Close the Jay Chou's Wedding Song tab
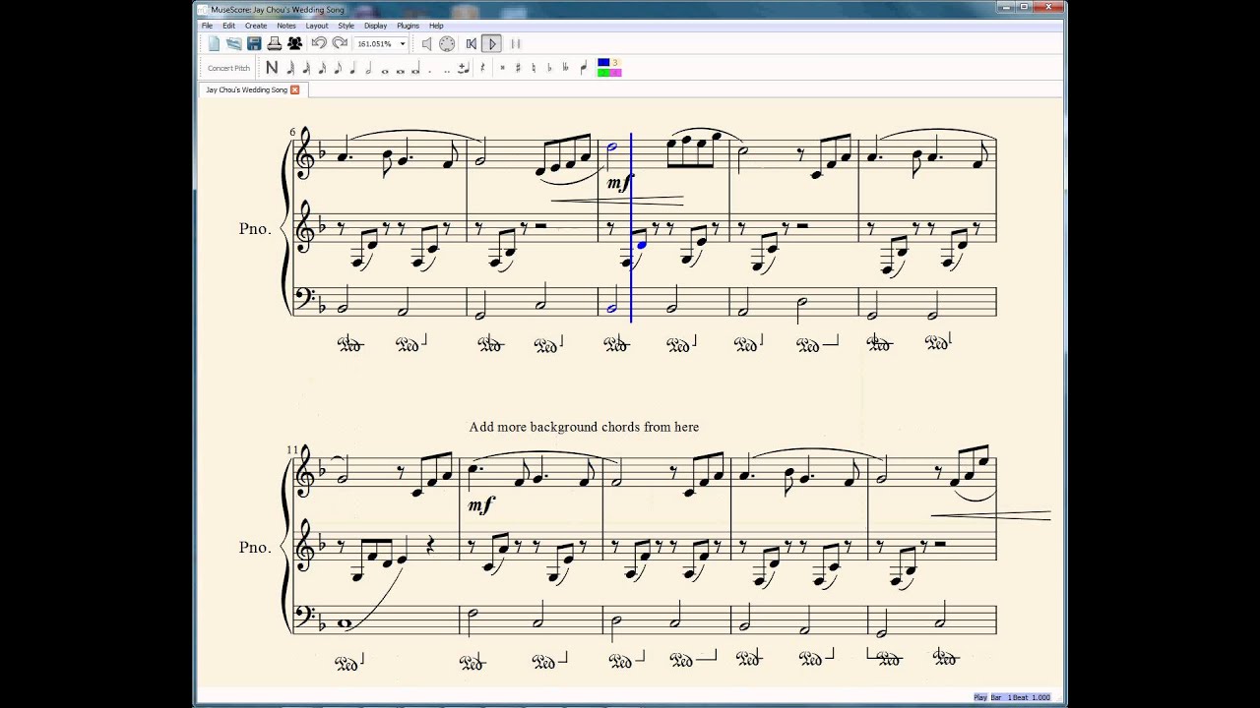This screenshot has height=708, width=1260. point(294,89)
